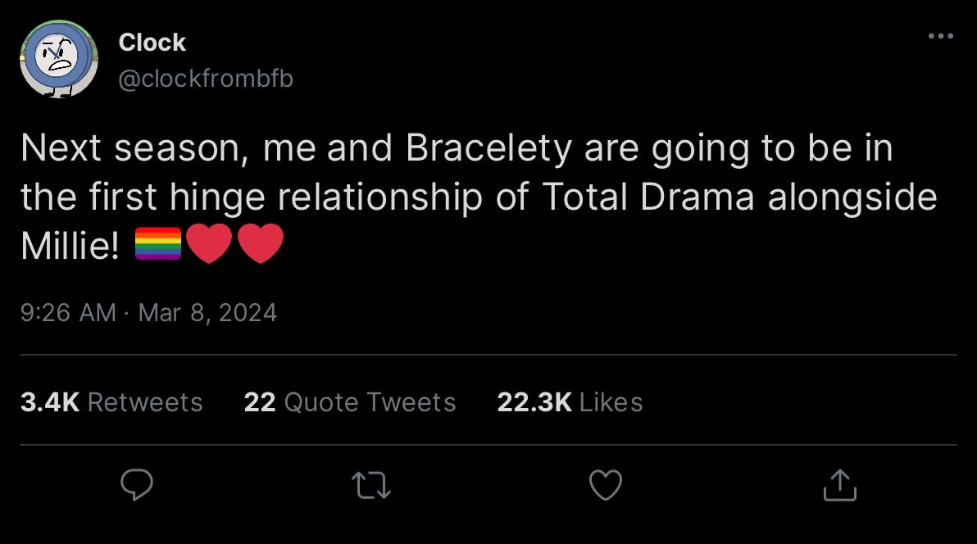The height and width of the screenshot is (544, 977).
Task: Click the display name Clock
Action: click(152, 42)
